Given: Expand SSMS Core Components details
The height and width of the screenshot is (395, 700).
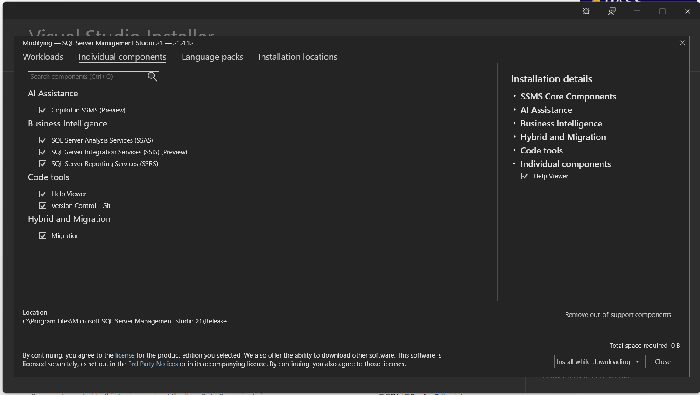Looking at the screenshot, I should point(514,96).
